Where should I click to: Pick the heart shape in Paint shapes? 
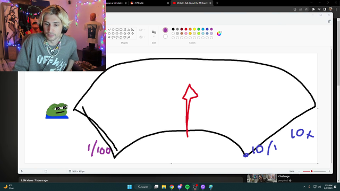125,37
